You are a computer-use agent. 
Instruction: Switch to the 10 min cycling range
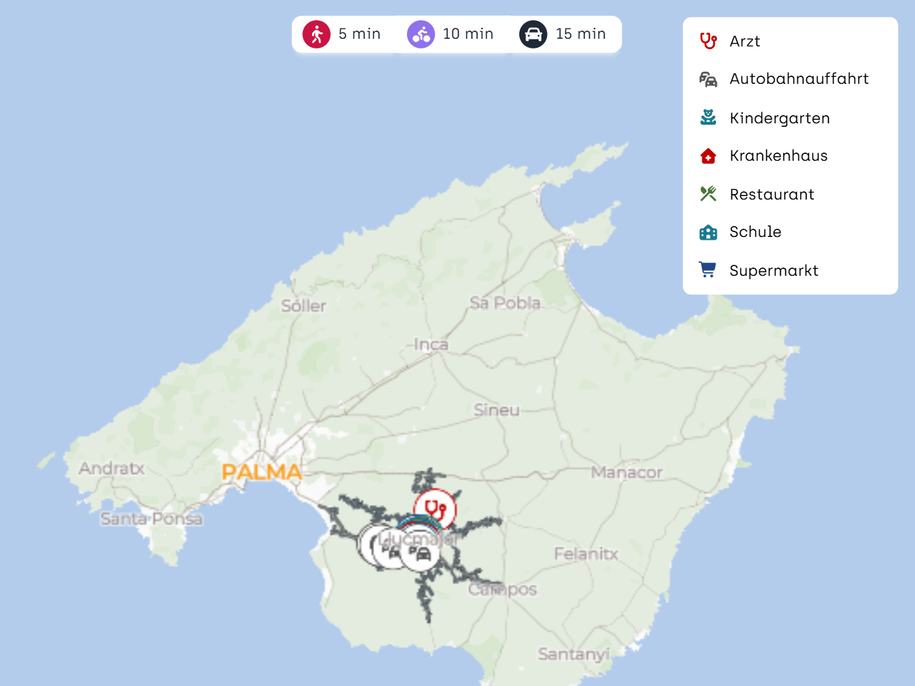(x=468, y=34)
